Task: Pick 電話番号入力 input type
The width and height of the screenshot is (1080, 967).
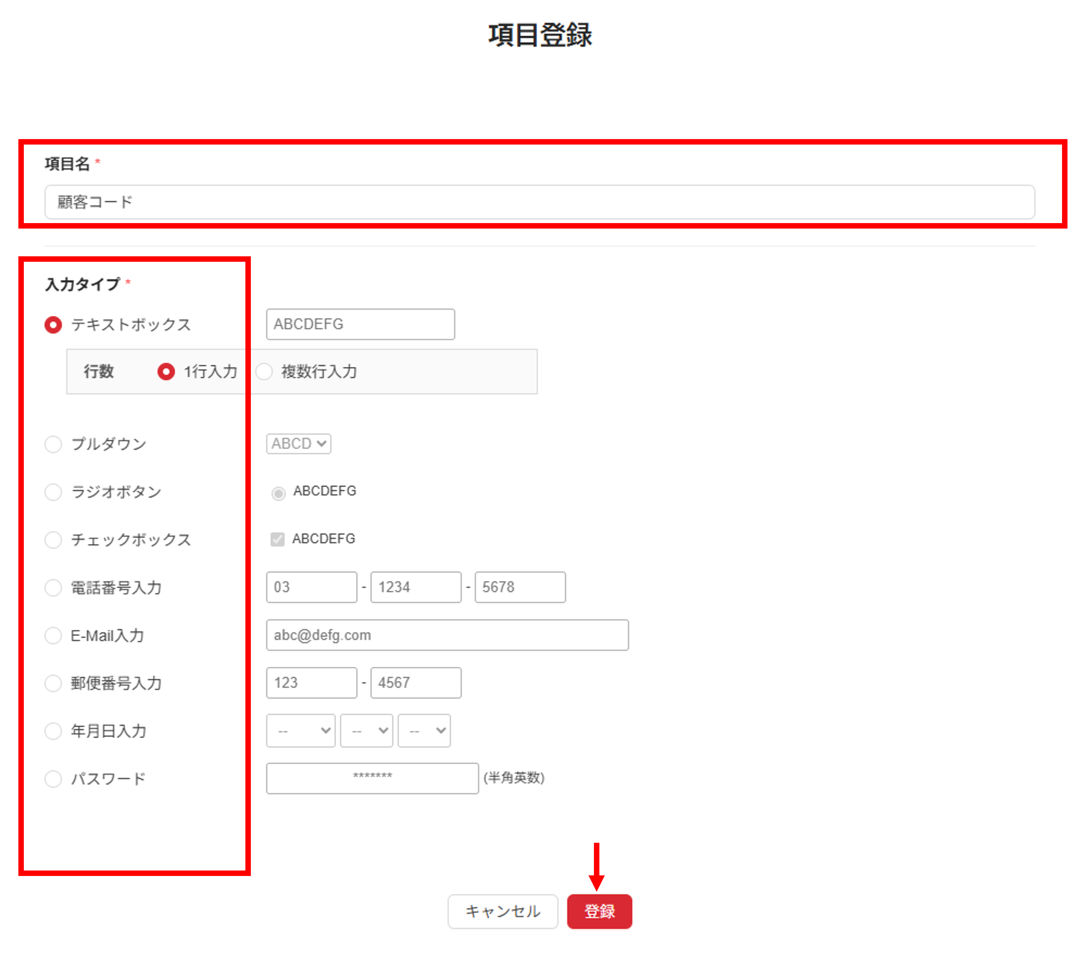Action: [x=53, y=588]
